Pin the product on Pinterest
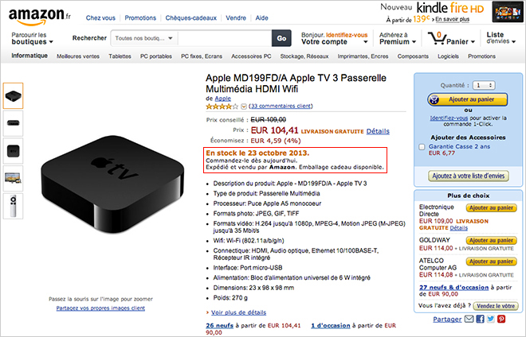Screen dimensions: 526x337 tap(500, 320)
